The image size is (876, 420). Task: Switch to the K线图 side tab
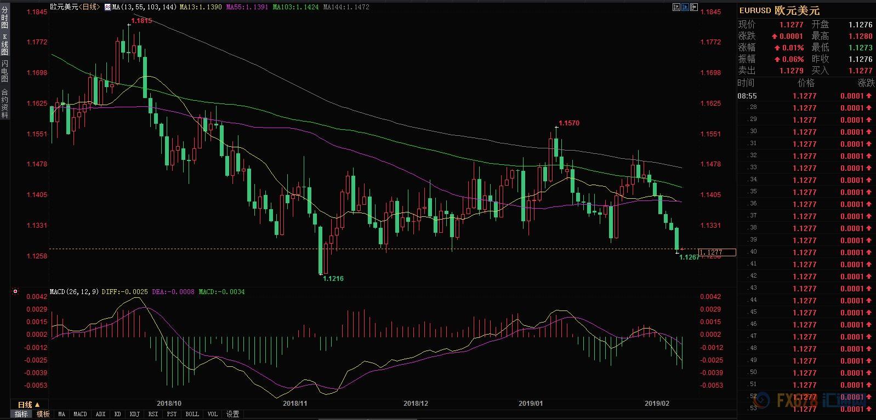[4, 45]
